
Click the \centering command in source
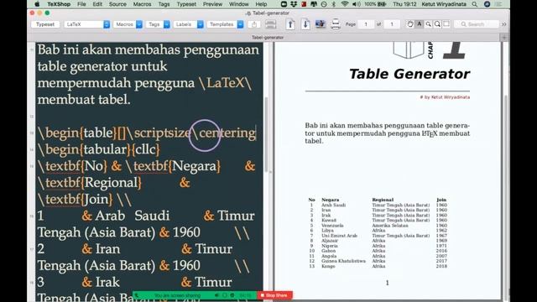[224, 133]
